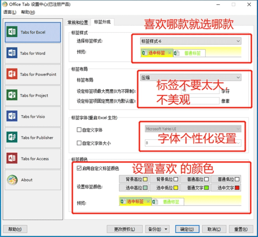
Task: Click the 帮助(H) button at bottom
Action: [15, 229]
